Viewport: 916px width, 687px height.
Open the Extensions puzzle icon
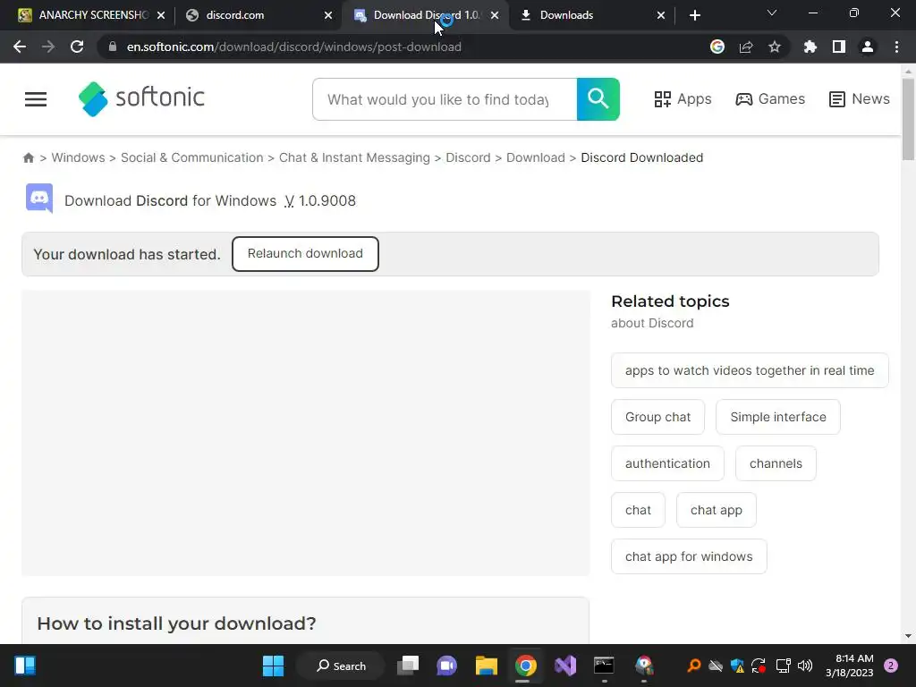pos(810,47)
